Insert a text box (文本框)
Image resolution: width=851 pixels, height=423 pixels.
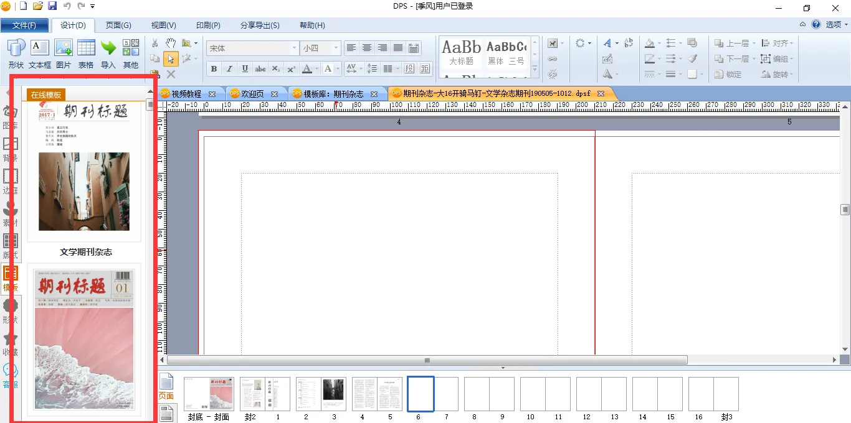tap(39, 53)
